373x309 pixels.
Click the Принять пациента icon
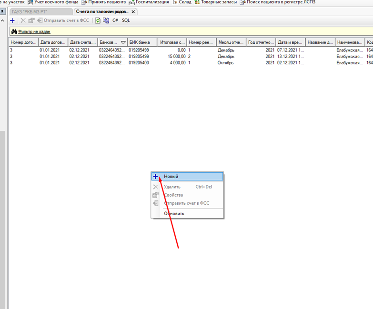84,2
